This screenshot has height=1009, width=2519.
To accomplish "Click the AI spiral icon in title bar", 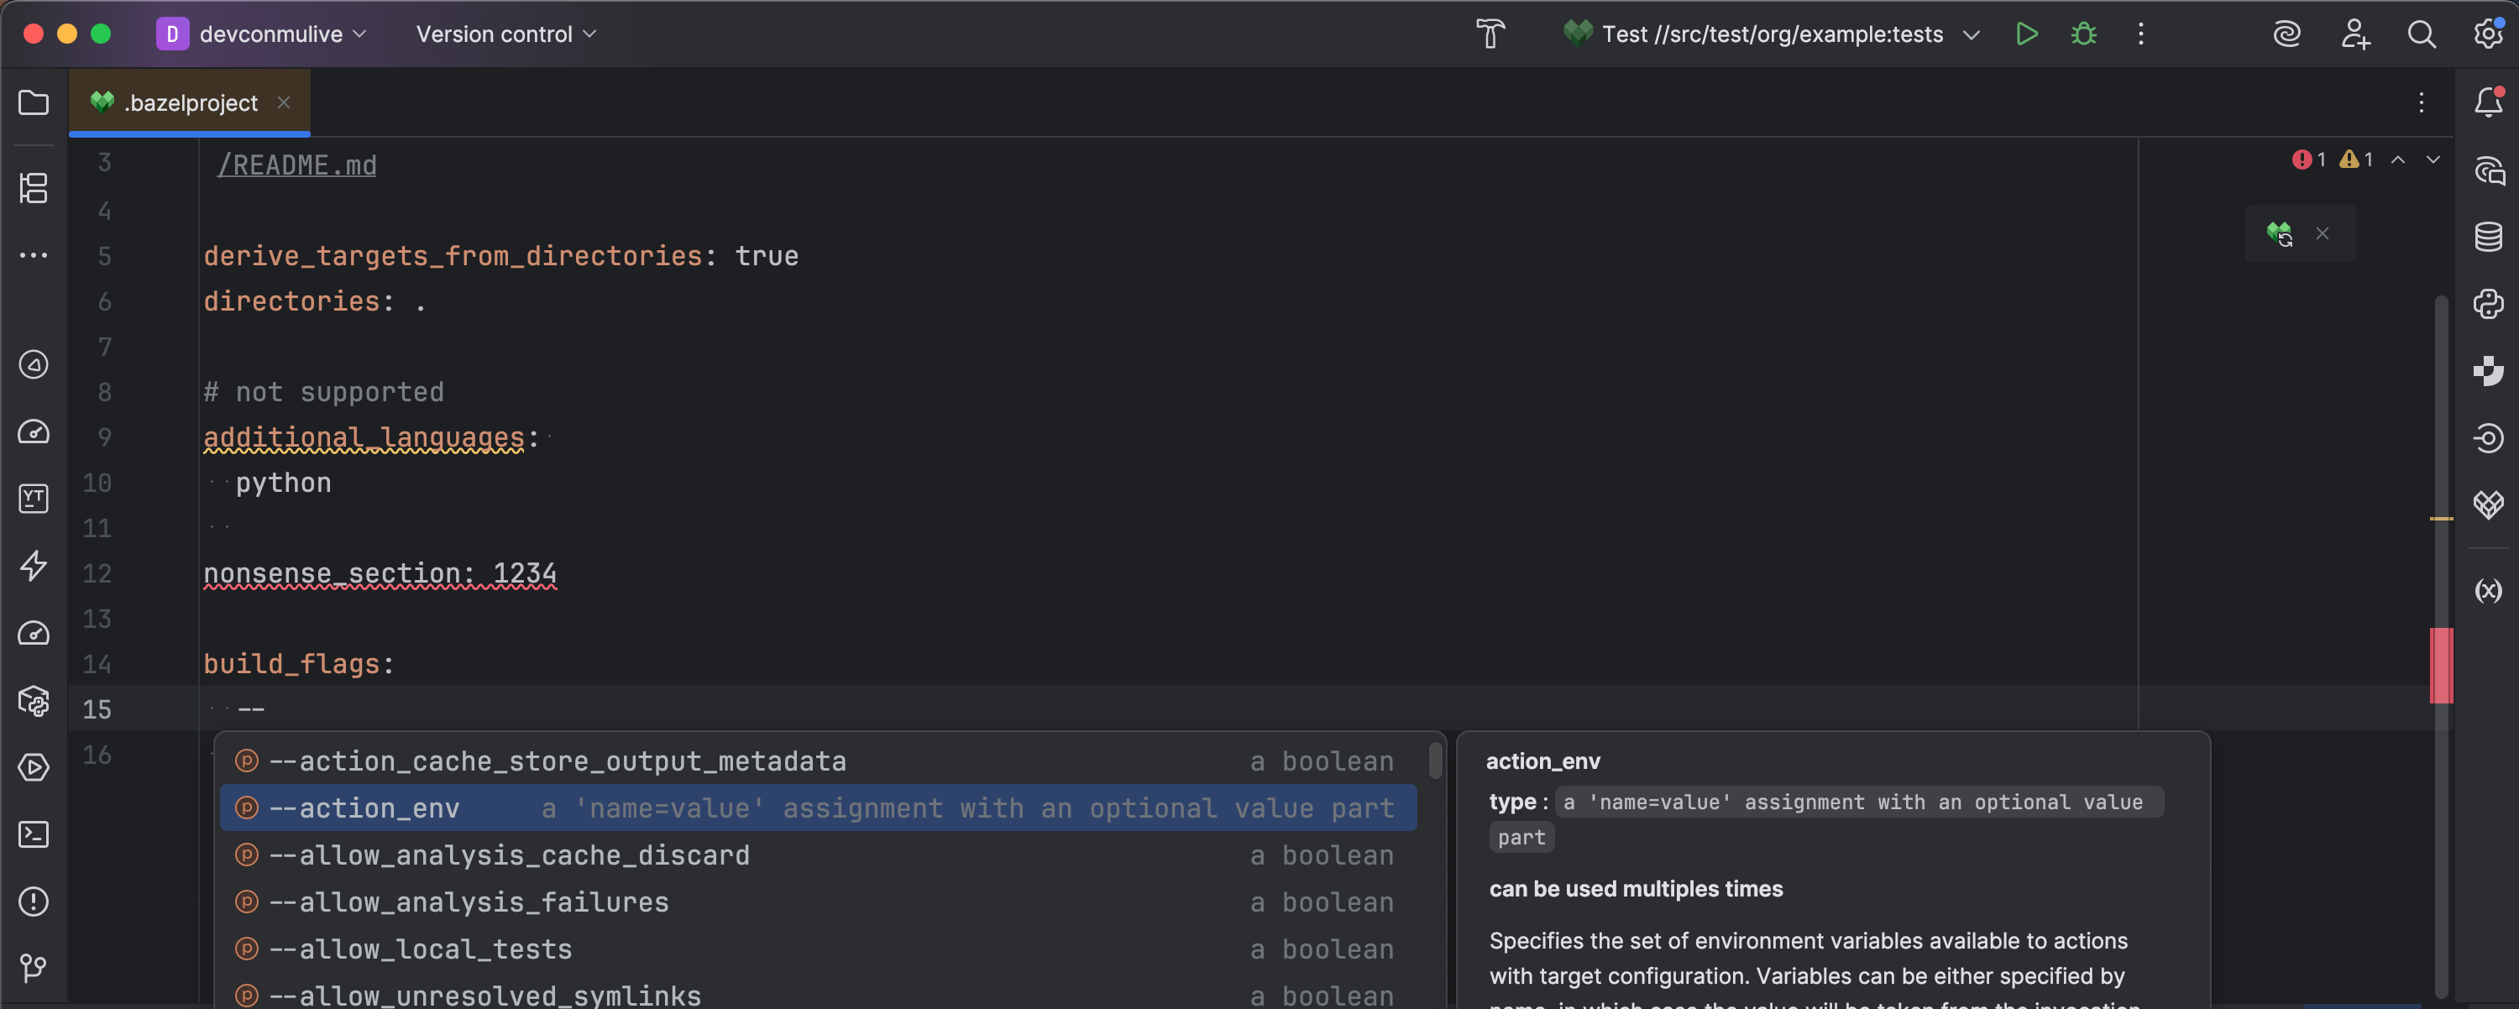I will 2286,34.
